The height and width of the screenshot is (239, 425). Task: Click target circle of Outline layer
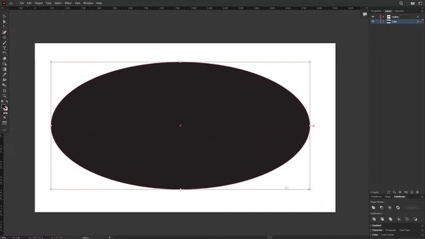coord(418,17)
